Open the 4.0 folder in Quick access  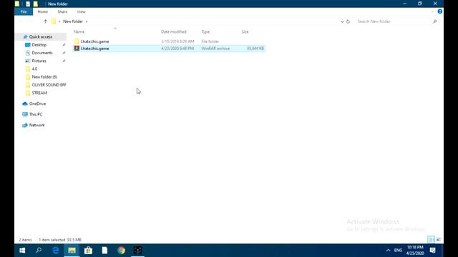coord(34,69)
